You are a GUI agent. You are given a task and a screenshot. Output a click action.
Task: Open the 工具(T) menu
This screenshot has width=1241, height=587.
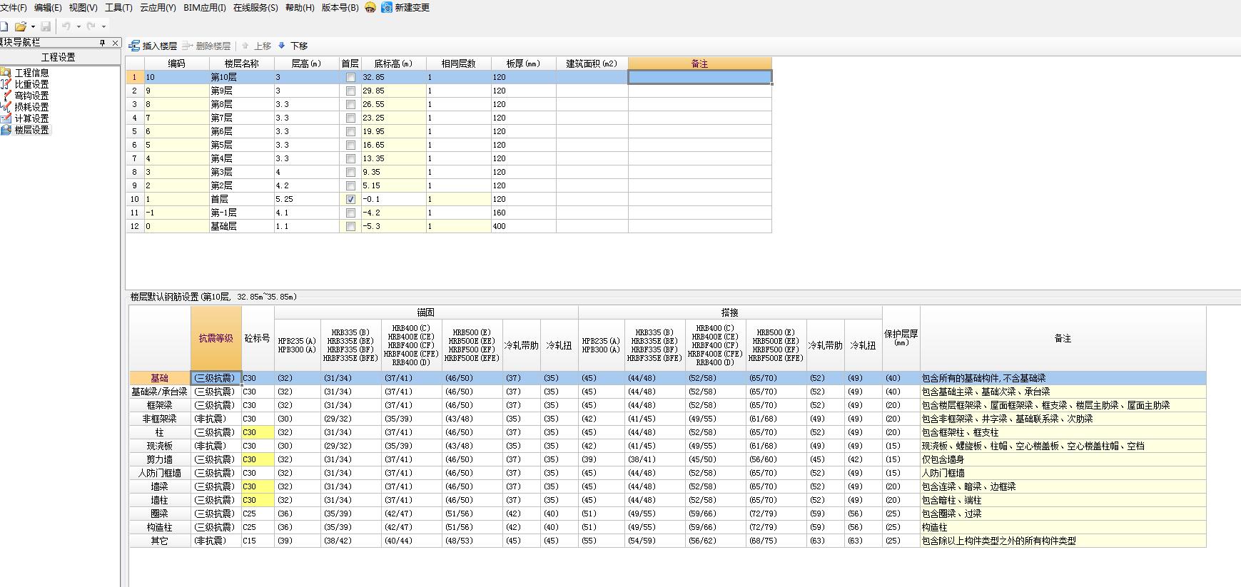[x=118, y=7]
